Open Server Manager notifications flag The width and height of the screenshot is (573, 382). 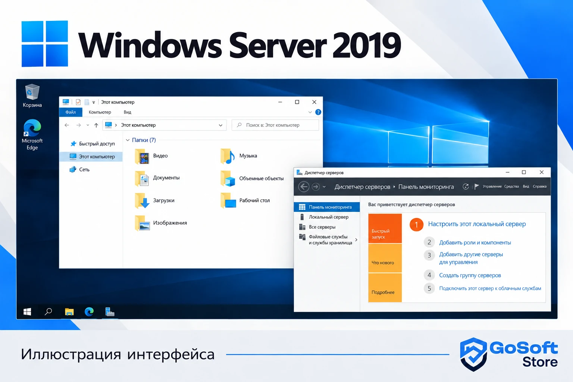pyautogui.click(x=476, y=187)
